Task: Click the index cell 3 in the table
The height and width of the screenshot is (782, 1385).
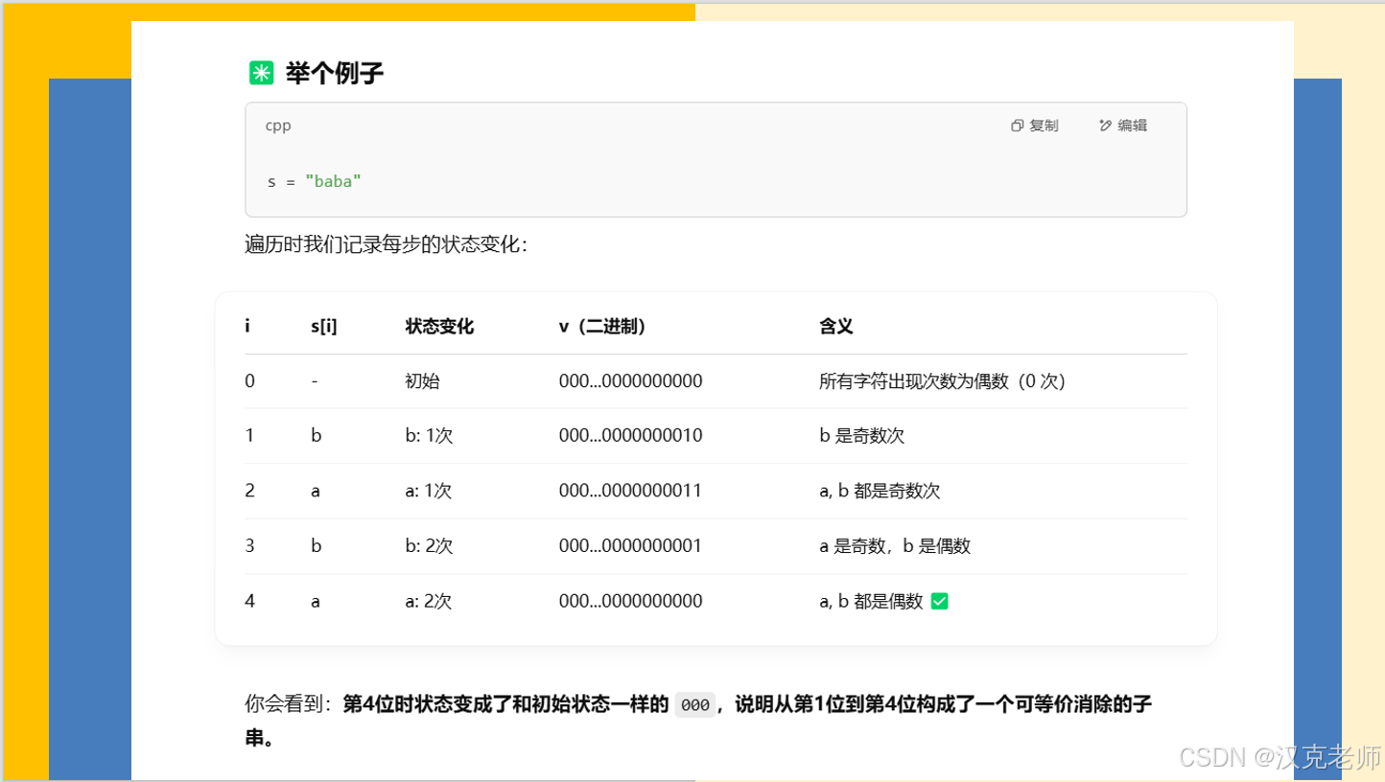Action: pyautogui.click(x=250, y=545)
